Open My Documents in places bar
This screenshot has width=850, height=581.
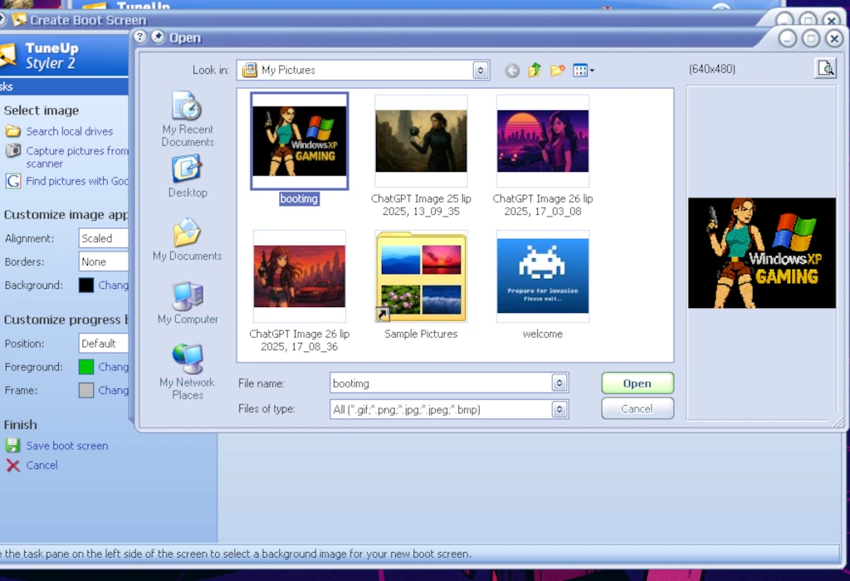tap(187, 239)
